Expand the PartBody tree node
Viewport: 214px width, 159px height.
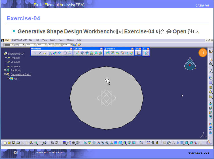coord(5,70)
